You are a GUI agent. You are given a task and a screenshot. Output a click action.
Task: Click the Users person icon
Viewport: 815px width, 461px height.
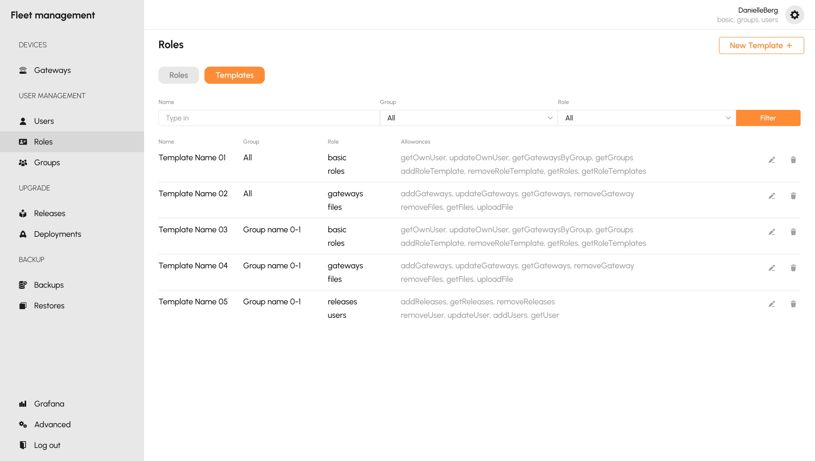[x=23, y=121]
